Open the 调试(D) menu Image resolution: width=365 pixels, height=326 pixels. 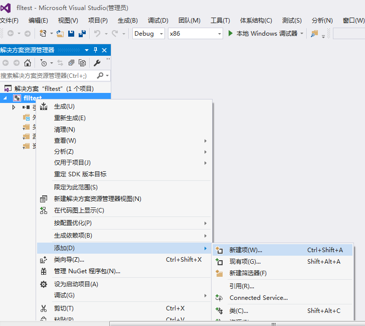pos(158,21)
